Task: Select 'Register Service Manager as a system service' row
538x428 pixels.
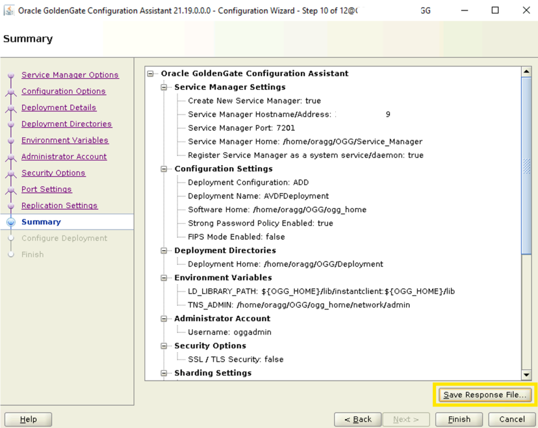Action: [305, 155]
